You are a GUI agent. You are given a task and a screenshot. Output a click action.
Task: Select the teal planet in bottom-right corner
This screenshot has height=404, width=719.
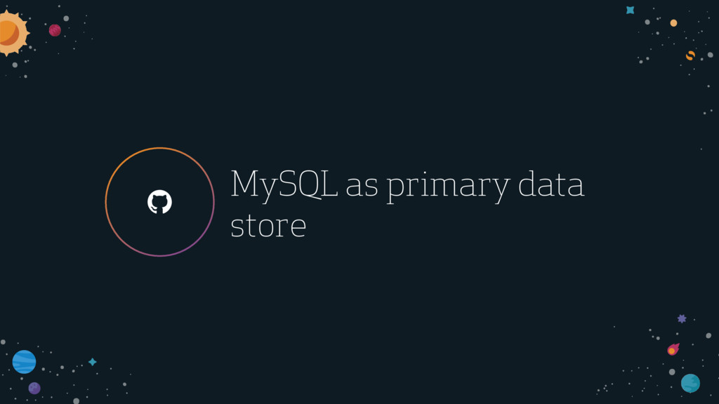pos(691,384)
